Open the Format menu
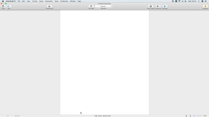The image size is (209, 117). point(35,1)
